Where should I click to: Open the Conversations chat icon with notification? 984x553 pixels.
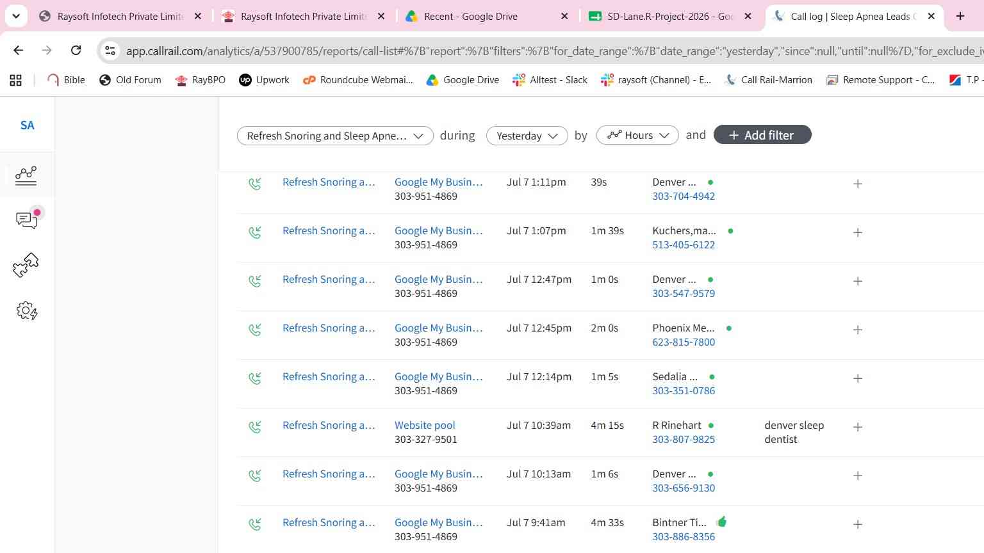pos(28,219)
